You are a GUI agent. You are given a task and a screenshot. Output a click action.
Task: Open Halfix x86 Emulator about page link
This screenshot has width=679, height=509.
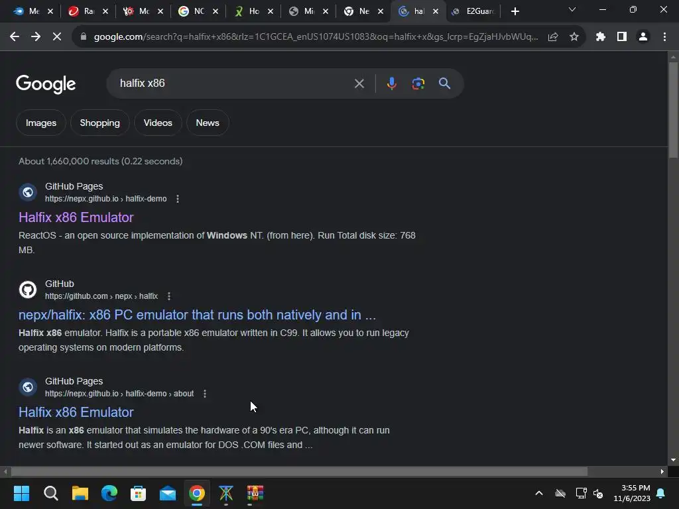76,412
